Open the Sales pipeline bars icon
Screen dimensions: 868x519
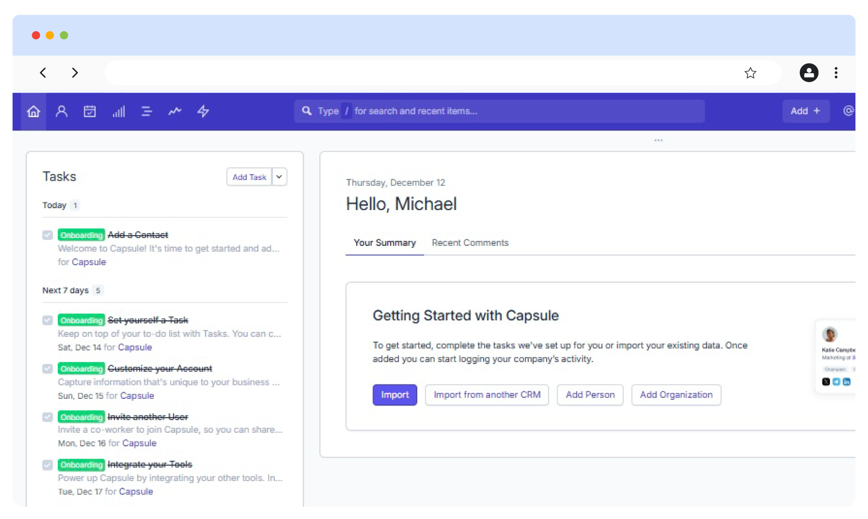pyautogui.click(x=118, y=111)
